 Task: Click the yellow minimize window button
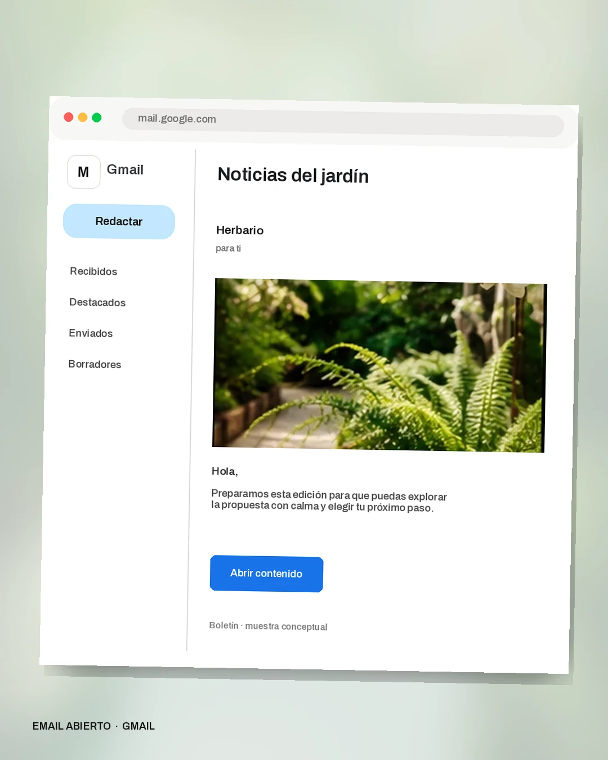pyautogui.click(x=83, y=117)
